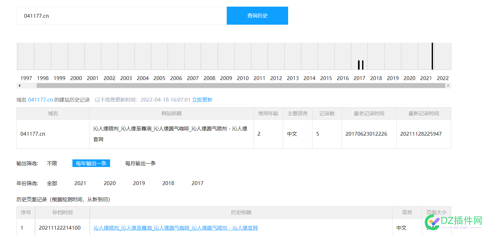Focus the domain input field showing 041177.cn
Screen dimensions: 488x235
[121, 15]
